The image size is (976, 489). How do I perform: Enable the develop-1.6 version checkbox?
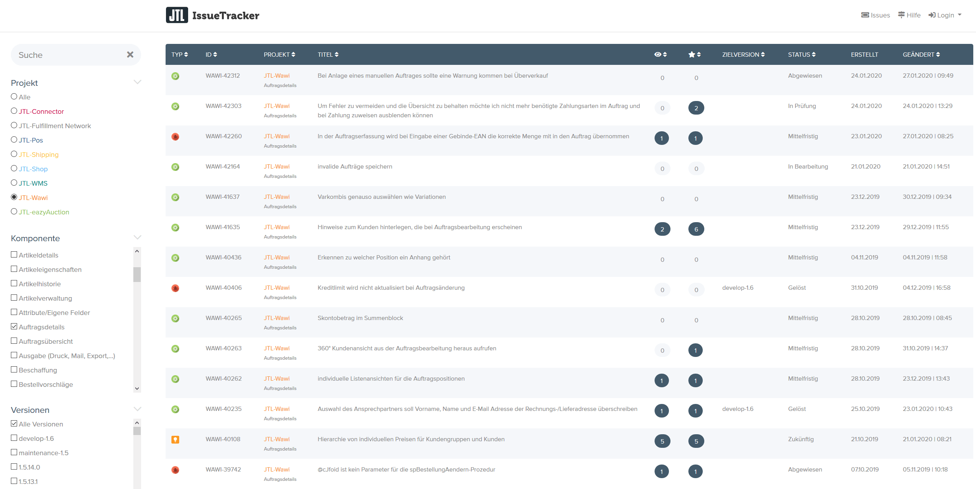coord(14,438)
